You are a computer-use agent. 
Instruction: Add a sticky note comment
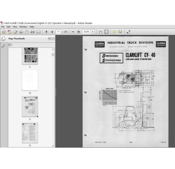tap(114, 32)
